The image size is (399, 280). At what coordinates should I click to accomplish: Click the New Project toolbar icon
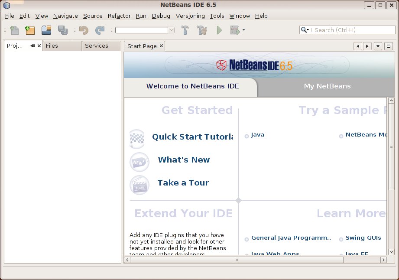click(30, 30)
